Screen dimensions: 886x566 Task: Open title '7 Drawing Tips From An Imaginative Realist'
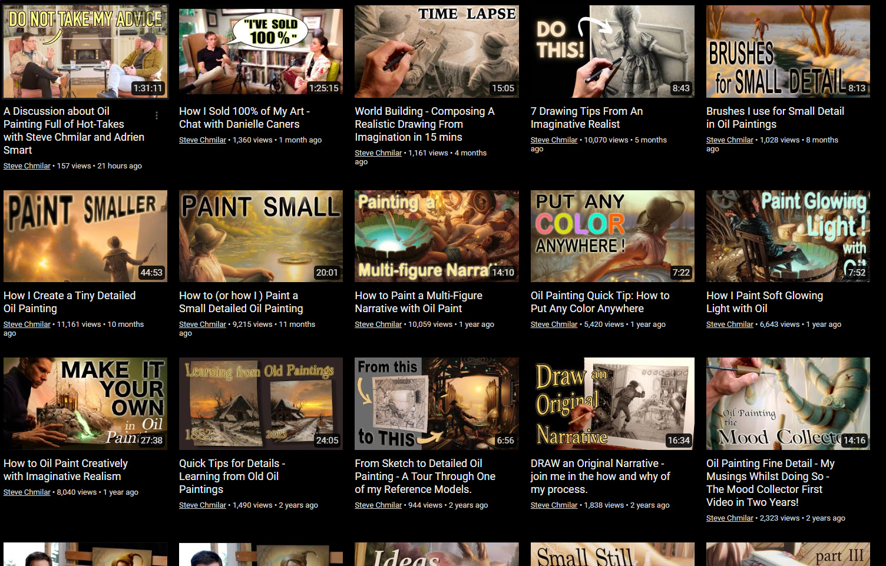[x=587, y=118]
